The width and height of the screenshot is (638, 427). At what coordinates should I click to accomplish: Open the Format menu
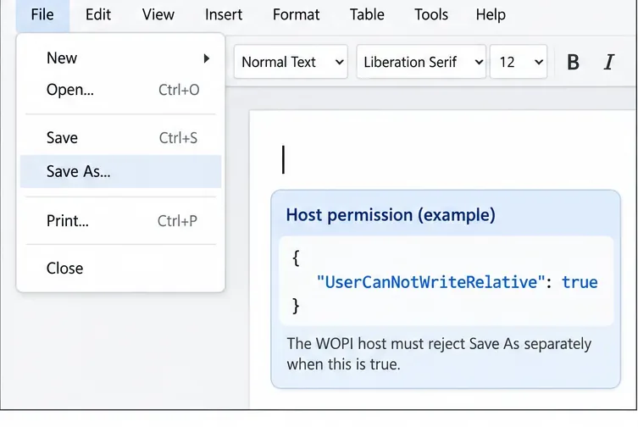(296, 15)
